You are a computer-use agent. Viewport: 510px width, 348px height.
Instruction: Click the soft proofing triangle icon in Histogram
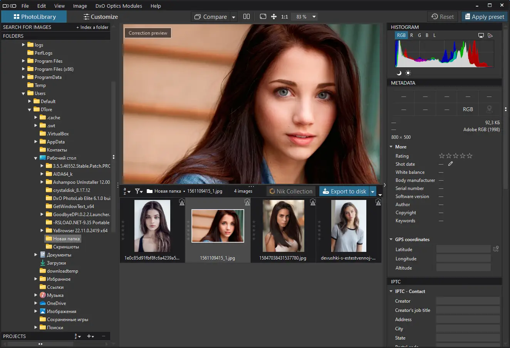(x=490, y=35)
